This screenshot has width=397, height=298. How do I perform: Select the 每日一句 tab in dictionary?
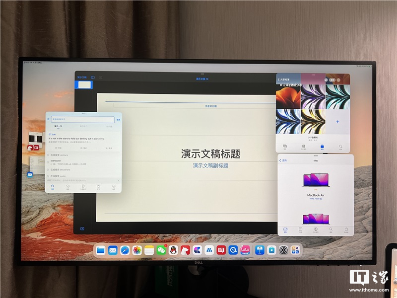pos(58,126)
